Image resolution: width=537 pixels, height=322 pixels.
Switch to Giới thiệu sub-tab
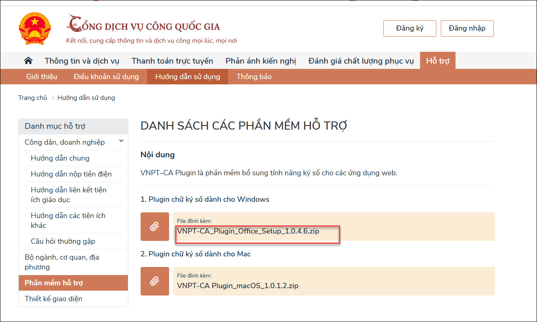click(42, 77)
